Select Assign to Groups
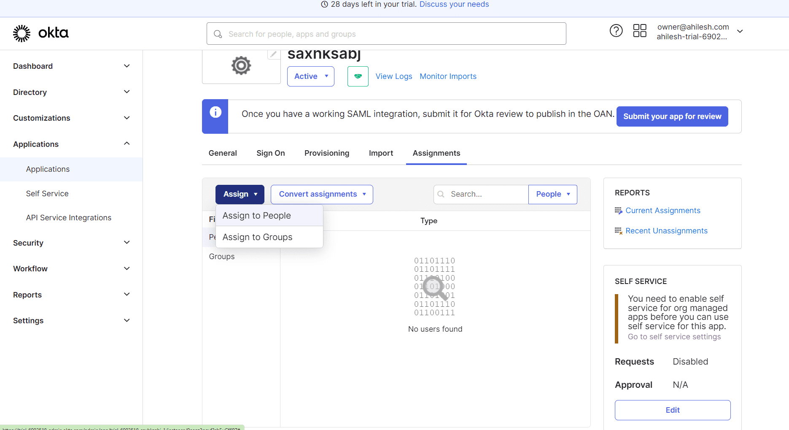This screenshot has width=789, height=430. point(269,237)
